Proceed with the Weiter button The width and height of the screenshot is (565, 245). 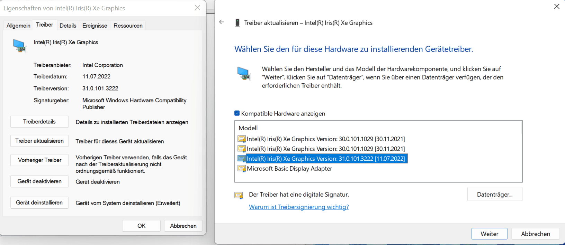coord(490,234)
